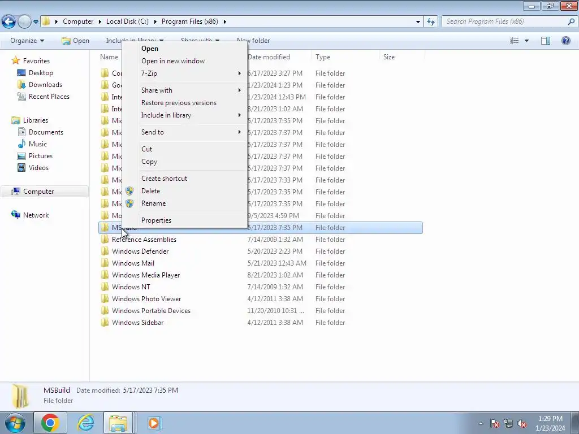This screenshot has width=579, height=434.
Task: Click the Open toolbar button
Action: click(75, 41)
